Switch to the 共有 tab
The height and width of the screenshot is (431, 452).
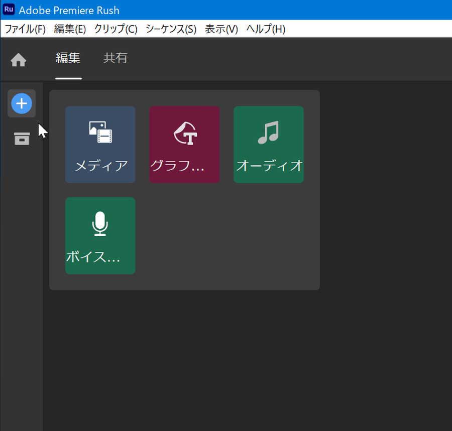click(x=116, y=58)
